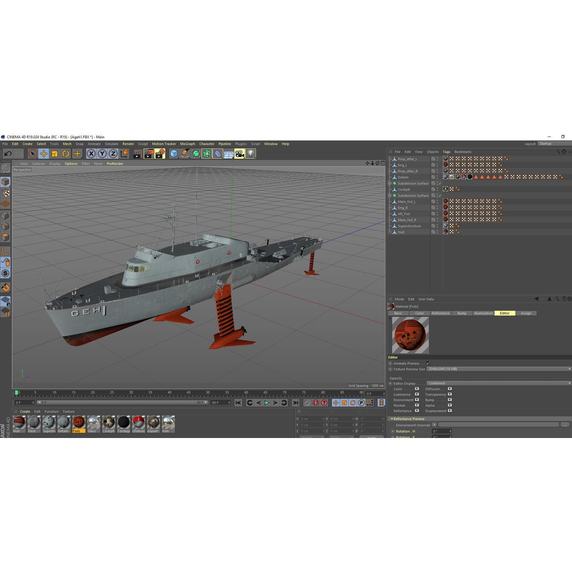Screen dimensions: 572x572
Task: Click the timeline green playhead marker
Action: pos(16,392)
